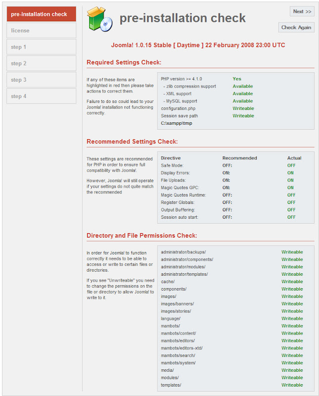
Task: Select the pre-installation check sidebar step
Action: [x=41, y=14]
